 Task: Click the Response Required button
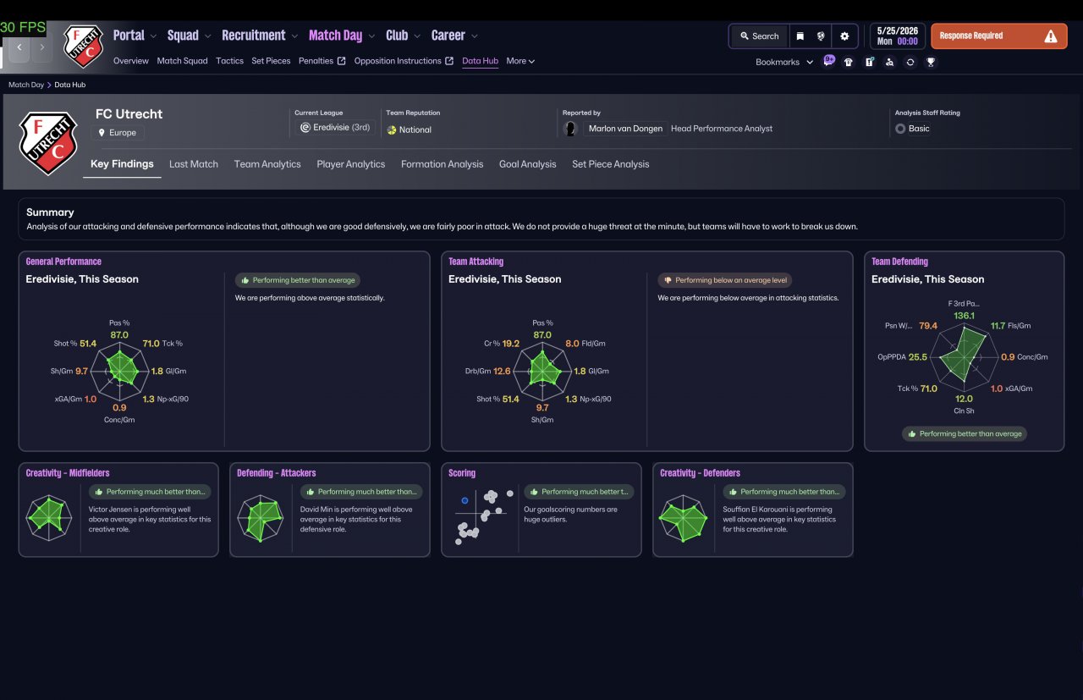[998, 36]
